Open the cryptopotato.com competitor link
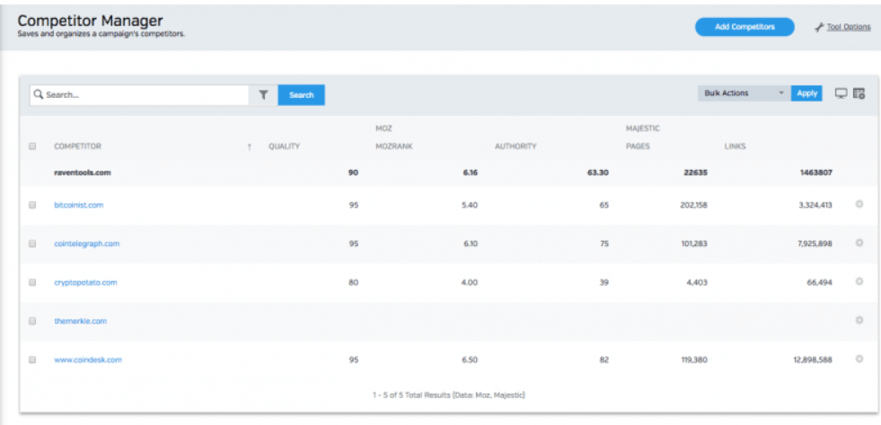 (85, 282)
